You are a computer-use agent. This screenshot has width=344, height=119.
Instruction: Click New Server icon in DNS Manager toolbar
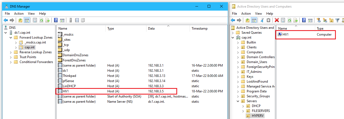tap(71, 20)
